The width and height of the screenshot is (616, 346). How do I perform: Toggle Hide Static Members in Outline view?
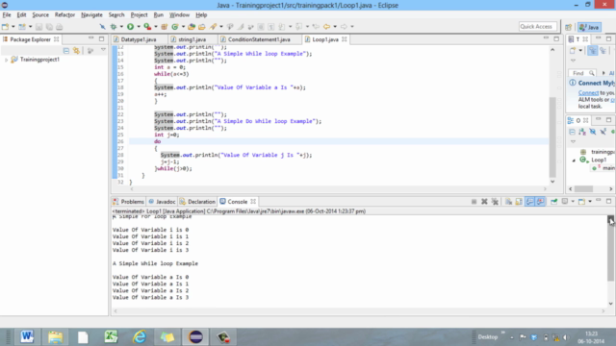(603, 132)
